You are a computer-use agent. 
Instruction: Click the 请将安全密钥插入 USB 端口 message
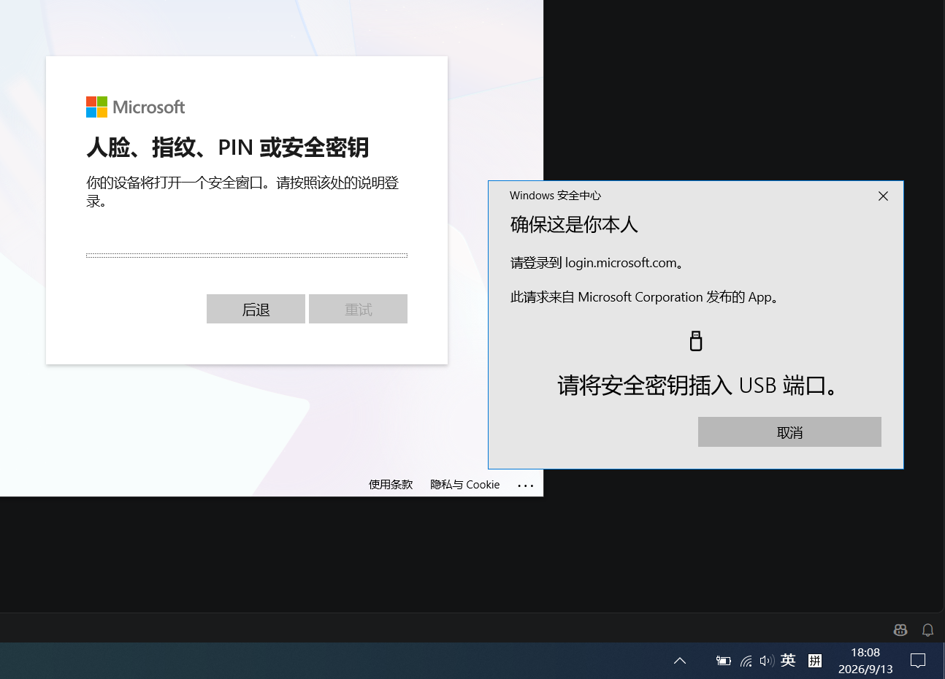pos(697,385)
